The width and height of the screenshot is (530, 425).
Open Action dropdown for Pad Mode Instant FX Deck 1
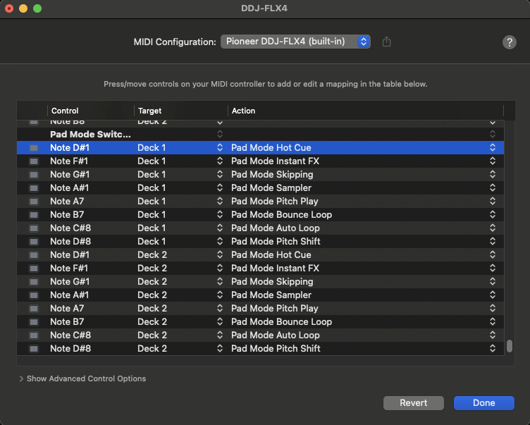pyautogui.click(x=493, y=161)
